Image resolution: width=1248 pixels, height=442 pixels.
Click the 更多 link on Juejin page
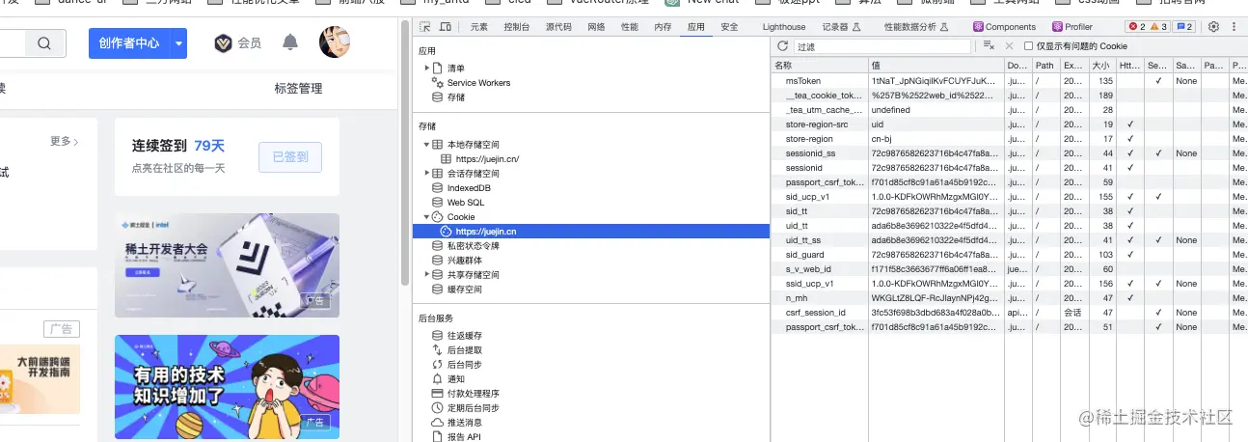tap(65, 141)
